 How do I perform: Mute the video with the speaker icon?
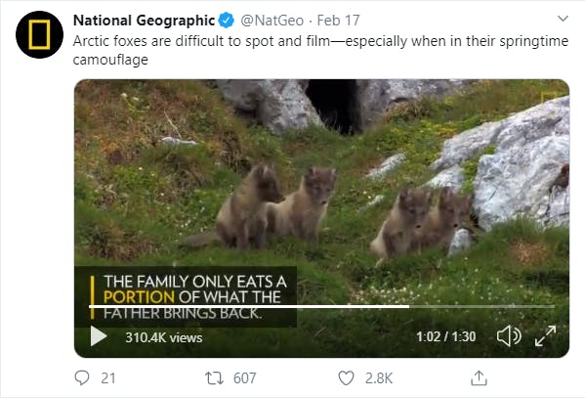pos(509,336)
